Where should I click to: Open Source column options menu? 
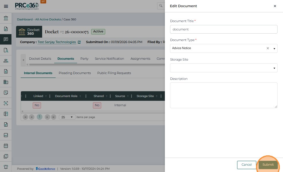[x=131, y=96]
